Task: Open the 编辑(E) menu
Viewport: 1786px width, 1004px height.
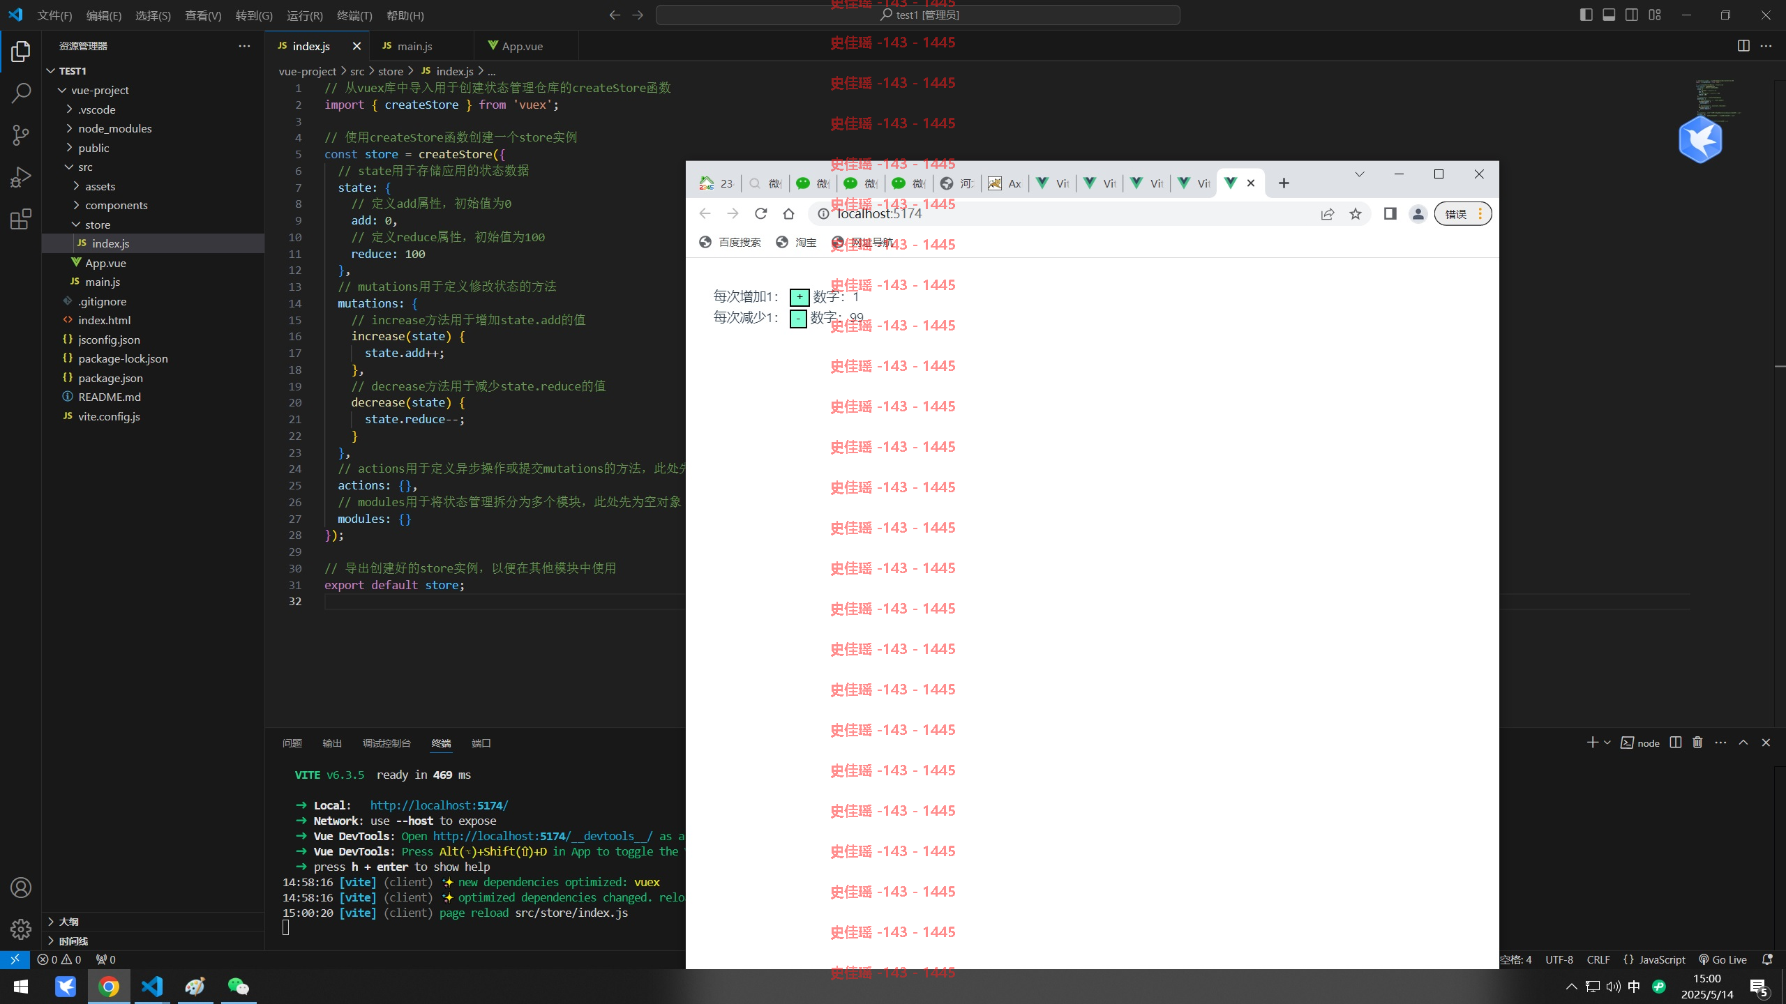Action: pos(103,15)
